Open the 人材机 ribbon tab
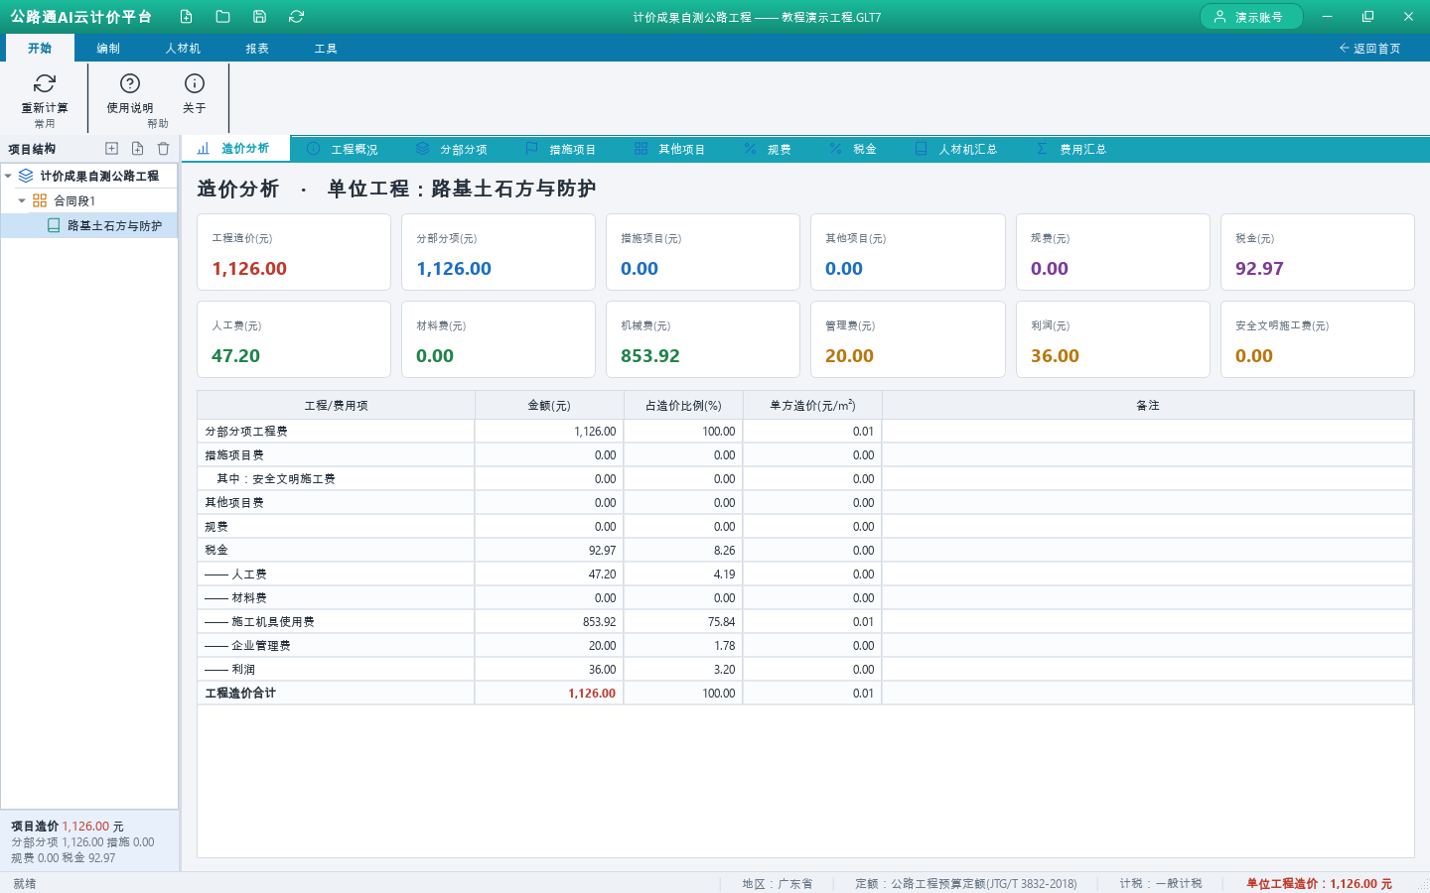 183,48
